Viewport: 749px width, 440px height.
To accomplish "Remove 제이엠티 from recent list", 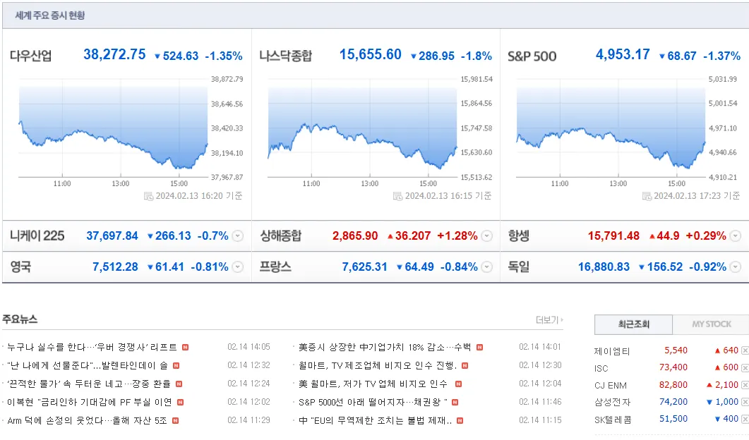I will coord(745,350).
